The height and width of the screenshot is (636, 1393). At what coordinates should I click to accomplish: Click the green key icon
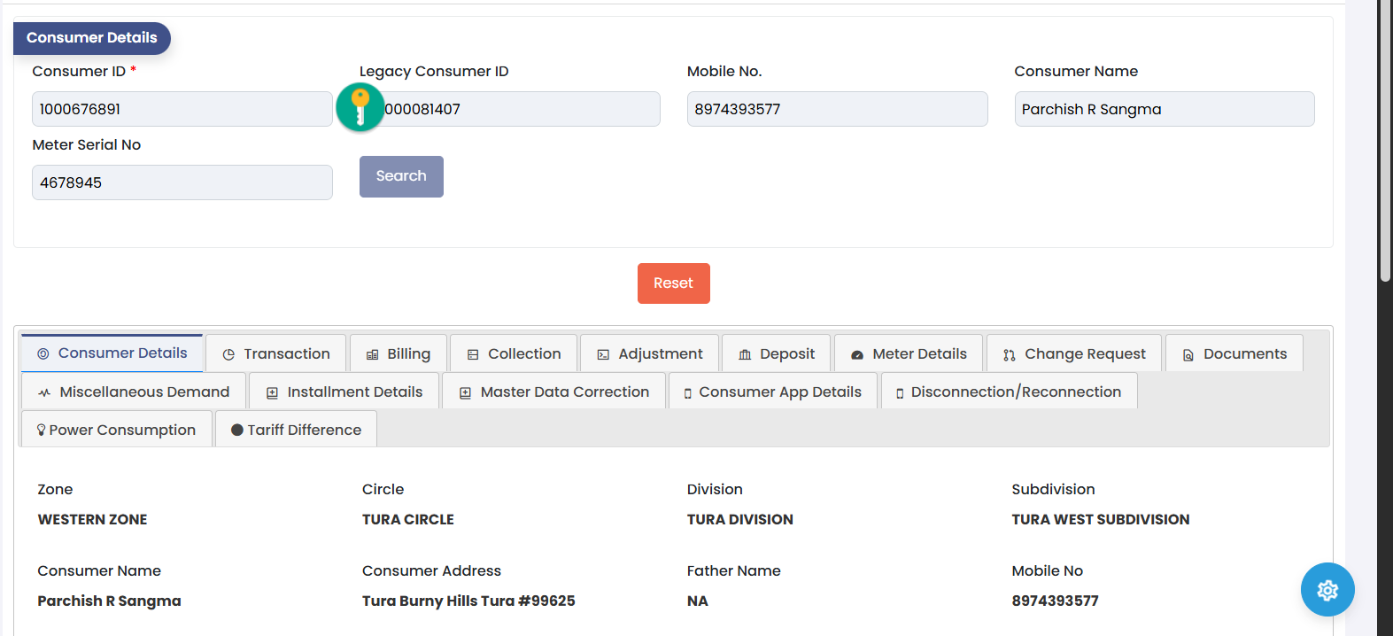click(360, 107)
